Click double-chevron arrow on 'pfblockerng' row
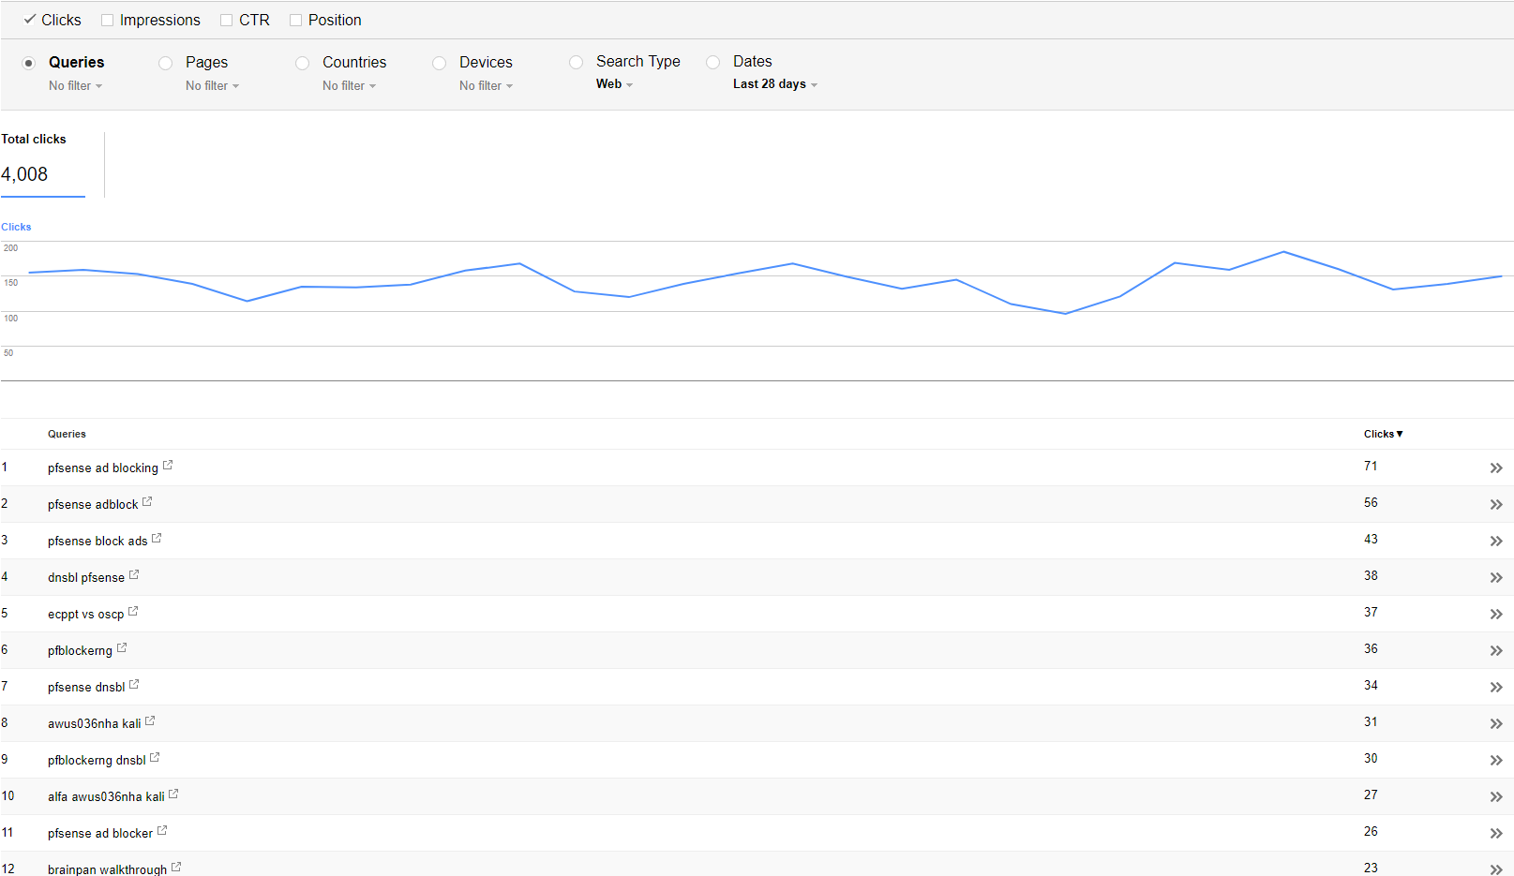The width and height of the screenshot is (1514, 876). click(1495, 651)
